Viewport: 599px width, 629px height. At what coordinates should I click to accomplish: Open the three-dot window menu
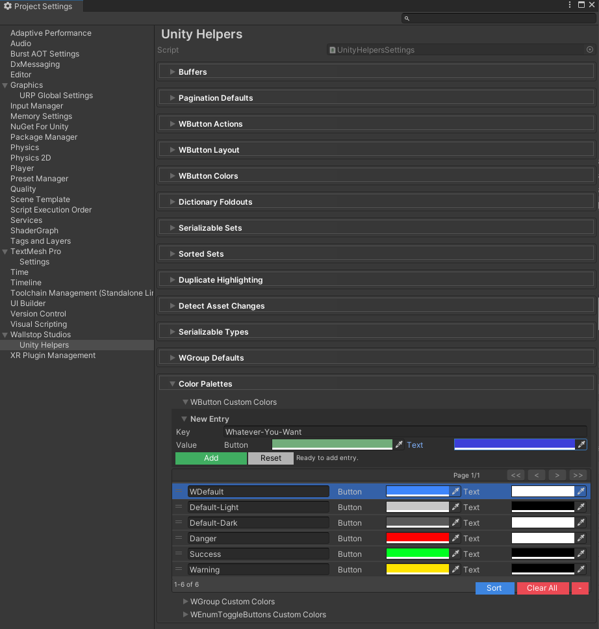(570, 5)
